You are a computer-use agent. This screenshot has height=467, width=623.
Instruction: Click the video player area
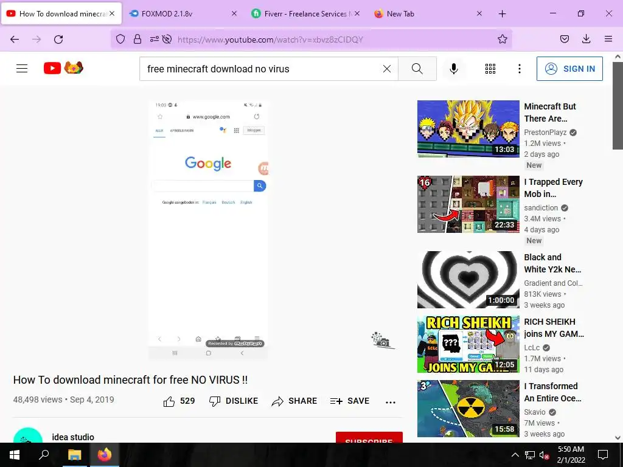[208, 229]
